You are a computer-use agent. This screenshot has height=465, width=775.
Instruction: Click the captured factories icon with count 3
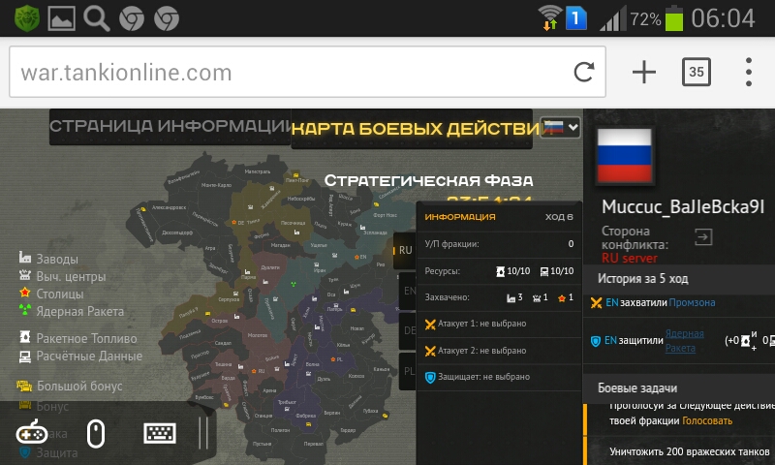[x=511, y=298]
